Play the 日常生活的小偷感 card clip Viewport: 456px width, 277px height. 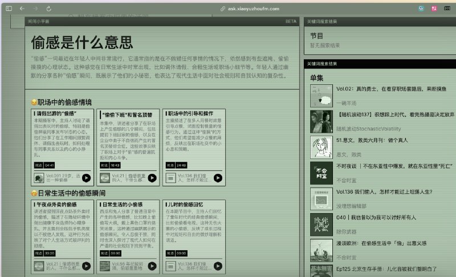pyautogui.click(x=152, y=266)
